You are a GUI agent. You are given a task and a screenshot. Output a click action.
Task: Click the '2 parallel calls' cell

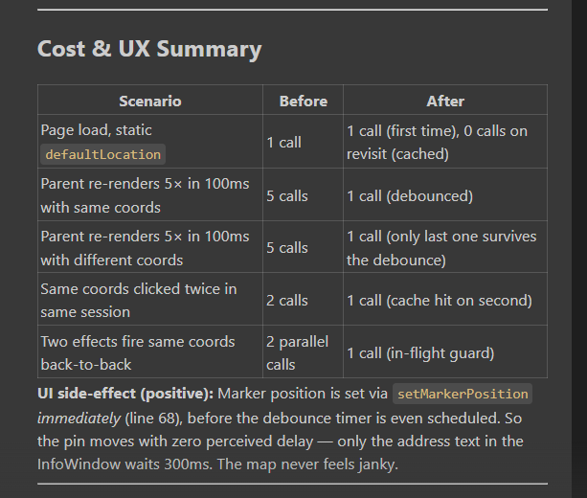click(x=303, y=352)
